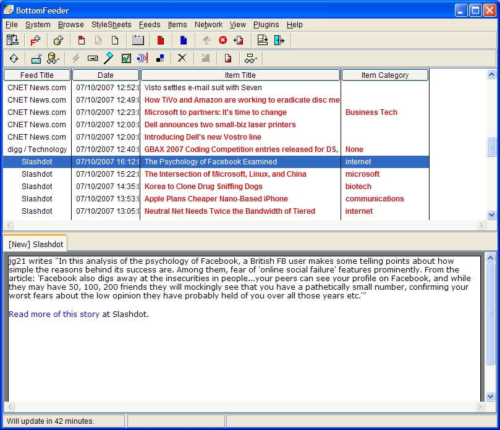Click the cylinder-plus add folder icon
This screenshot has height=430, width=500.
point(58,41)
